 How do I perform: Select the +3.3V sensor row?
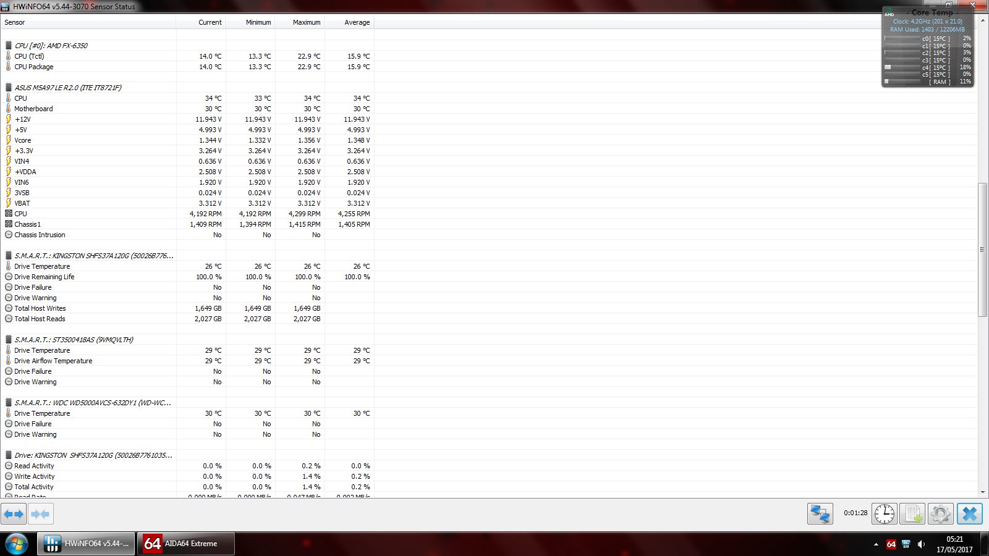(187, 151)
